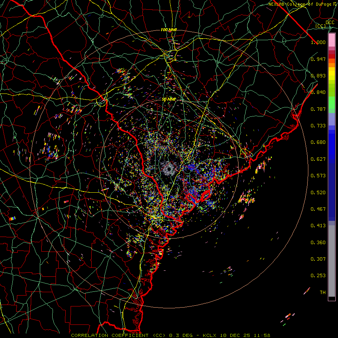The height and width of the screenshot is (338, 338).
Task: Click the [CC] product label
Action: click(x=320, y=26)
